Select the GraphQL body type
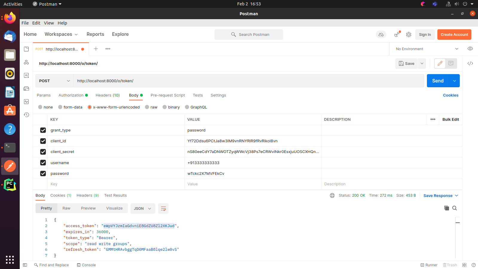 click(196, 107)
